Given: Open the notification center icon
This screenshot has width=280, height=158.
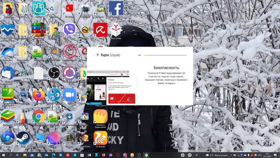Looking at the screenshot, I should click(275, 155).
